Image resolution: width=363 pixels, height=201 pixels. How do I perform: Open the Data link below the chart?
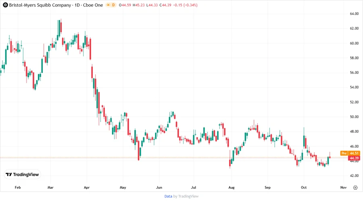pyautogui.click(x=168, y=196)
